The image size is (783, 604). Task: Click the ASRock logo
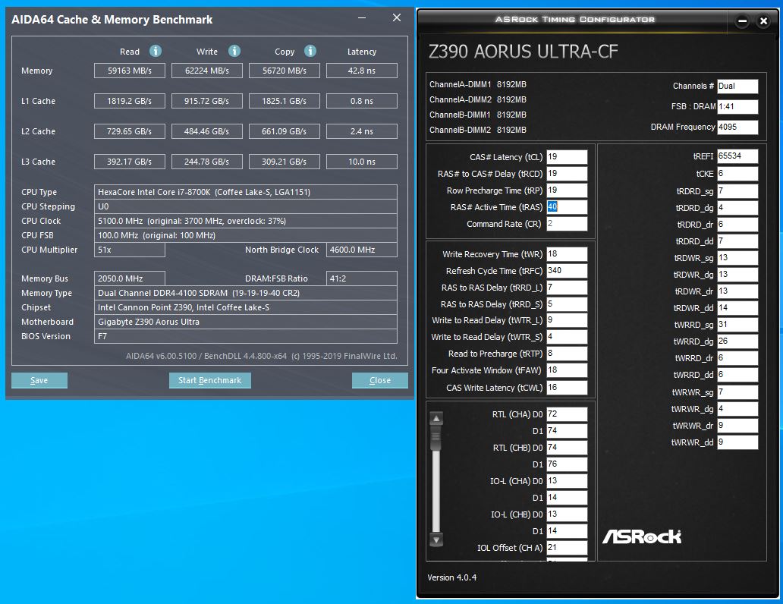coord(642,536)
